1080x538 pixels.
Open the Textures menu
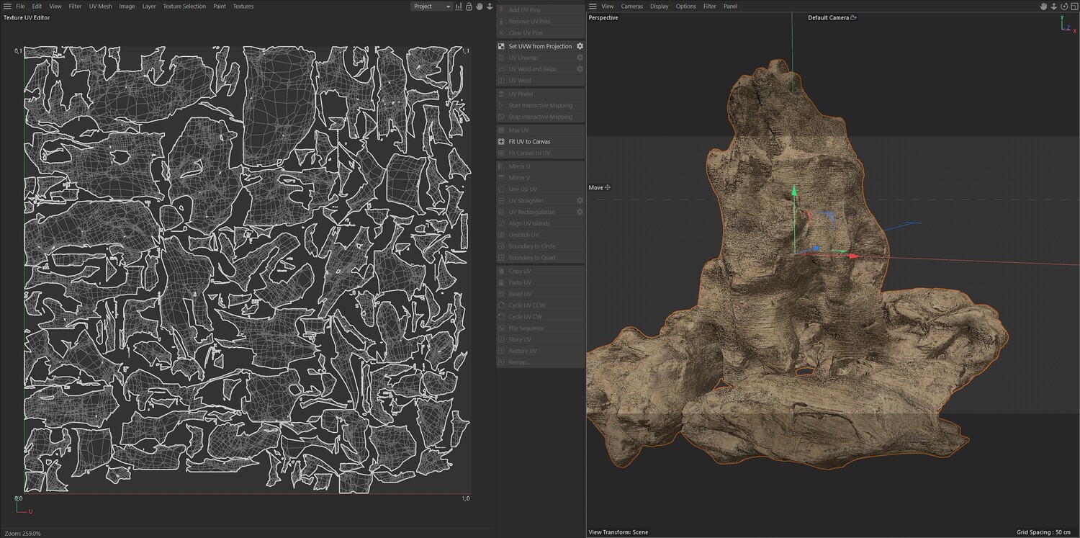click(243, 6)
